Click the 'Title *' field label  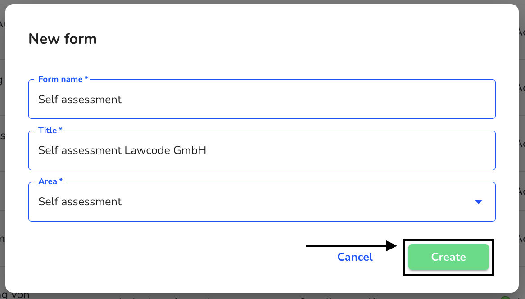click(x=50, y=130)
